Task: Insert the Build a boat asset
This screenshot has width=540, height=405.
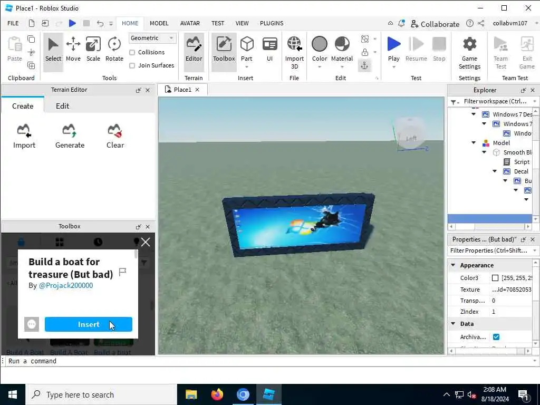Action: point(89,324)
